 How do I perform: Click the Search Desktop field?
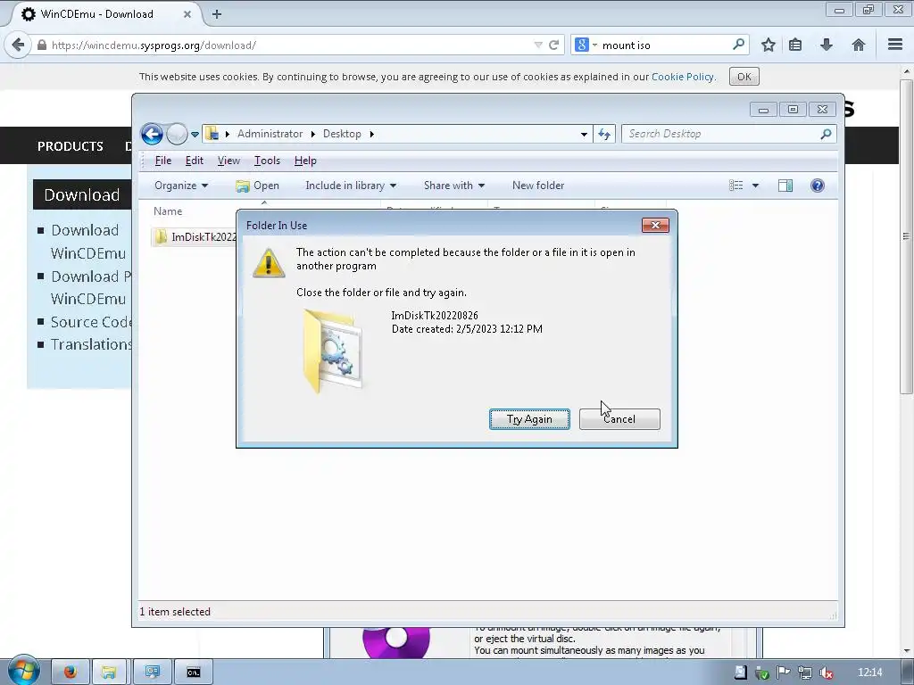click(728, 134)
